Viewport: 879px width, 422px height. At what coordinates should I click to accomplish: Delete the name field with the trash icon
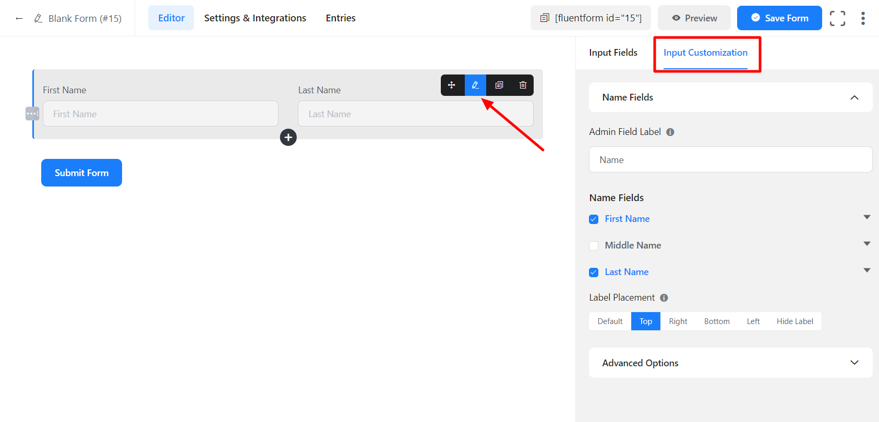pos(523,85)
